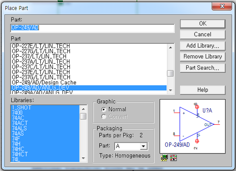The width and height of the screenshot is (236, 171).
Task: Select OP-249/AD/Design Cache part
Action: (89, 82)
